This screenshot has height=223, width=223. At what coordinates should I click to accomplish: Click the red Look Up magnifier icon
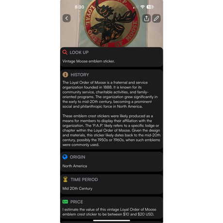(65, 52)
